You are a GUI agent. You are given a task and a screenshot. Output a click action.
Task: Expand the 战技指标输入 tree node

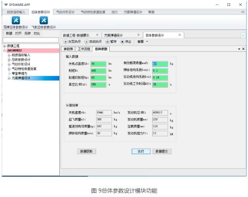click(x=9, y=55)
